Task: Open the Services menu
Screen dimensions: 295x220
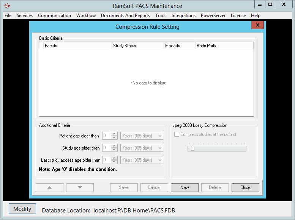Action: pos(25,16)
